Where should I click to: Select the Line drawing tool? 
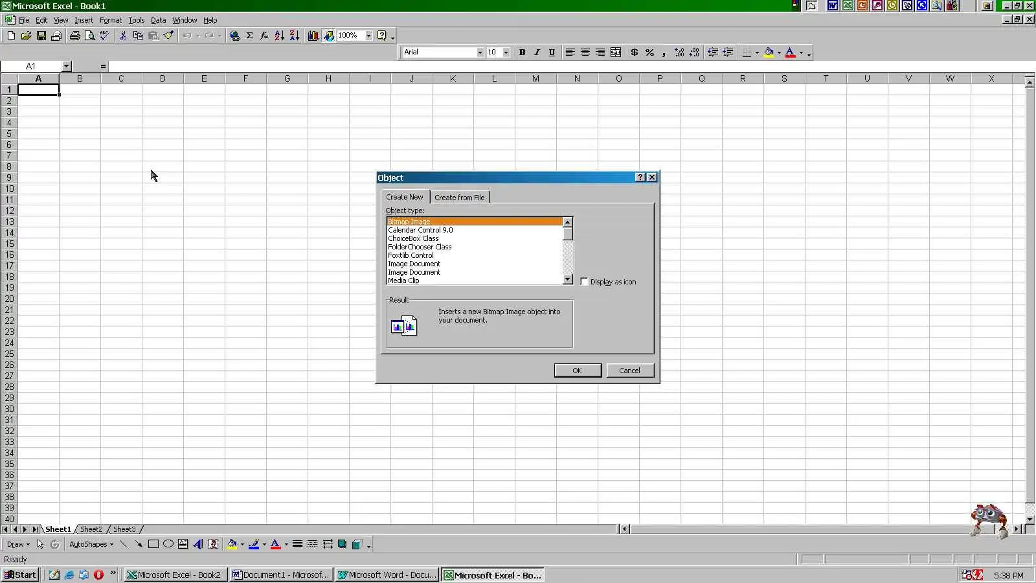[x=124, y=544]
